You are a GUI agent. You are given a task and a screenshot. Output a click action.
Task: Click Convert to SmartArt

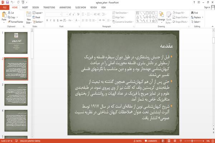click(123, 22)
